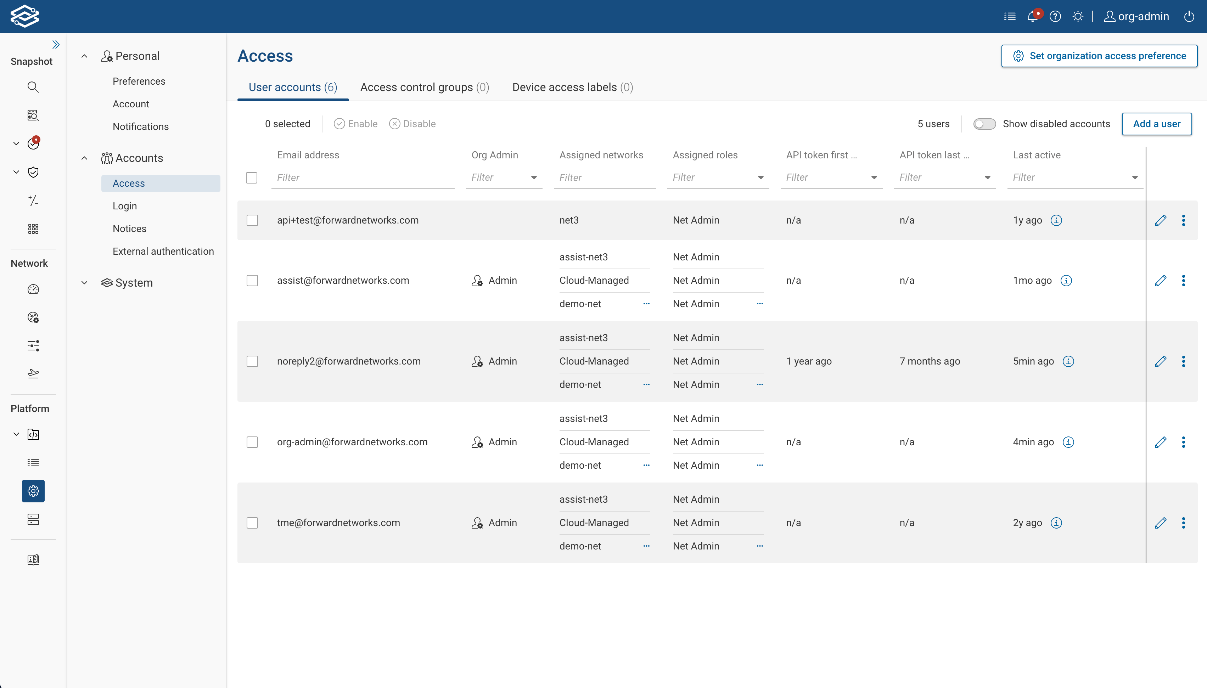Open Login under Accounts
1207x688 pixels.
(125, 206)
